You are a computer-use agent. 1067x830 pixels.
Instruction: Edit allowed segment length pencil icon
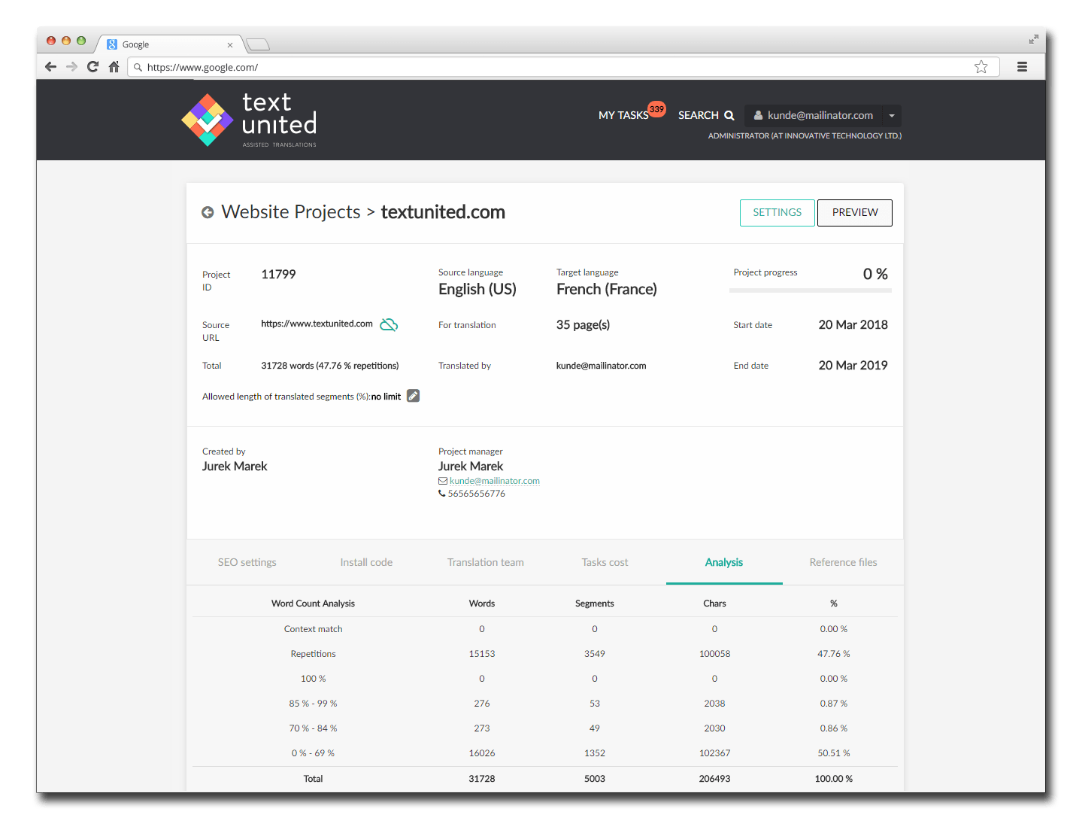coord(413,396)
